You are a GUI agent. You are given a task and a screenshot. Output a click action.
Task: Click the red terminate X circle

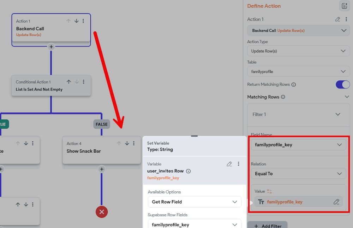102,212
